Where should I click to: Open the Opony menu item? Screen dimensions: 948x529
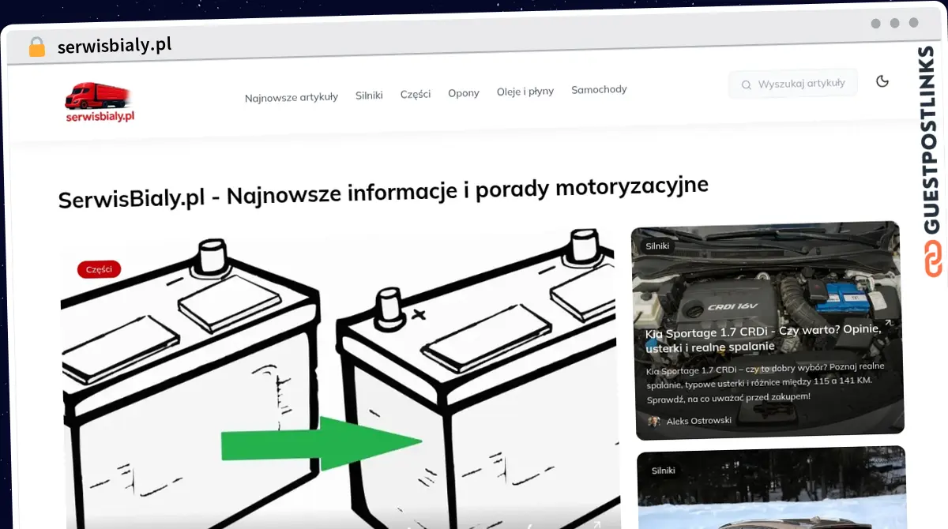464,92
